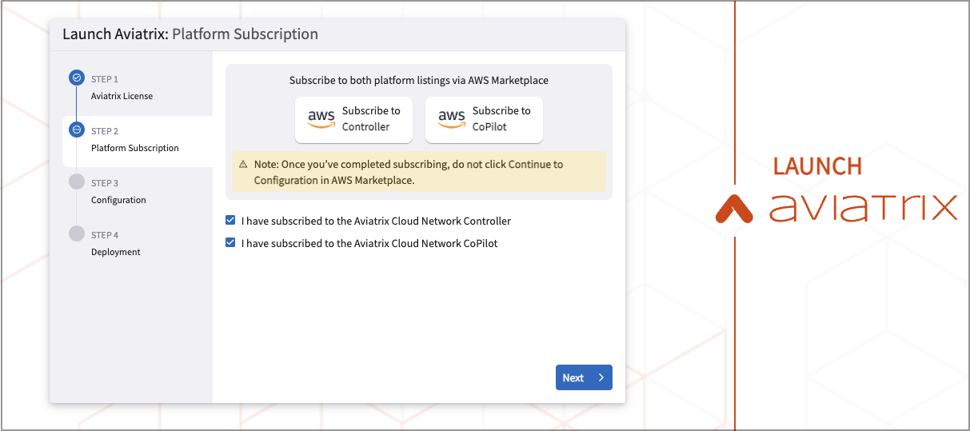Uncheck the Aviatrix Cloud Network CoPilot checkbox
The height and width of the screenshot is (431, 970).
(x=231, y=243)
